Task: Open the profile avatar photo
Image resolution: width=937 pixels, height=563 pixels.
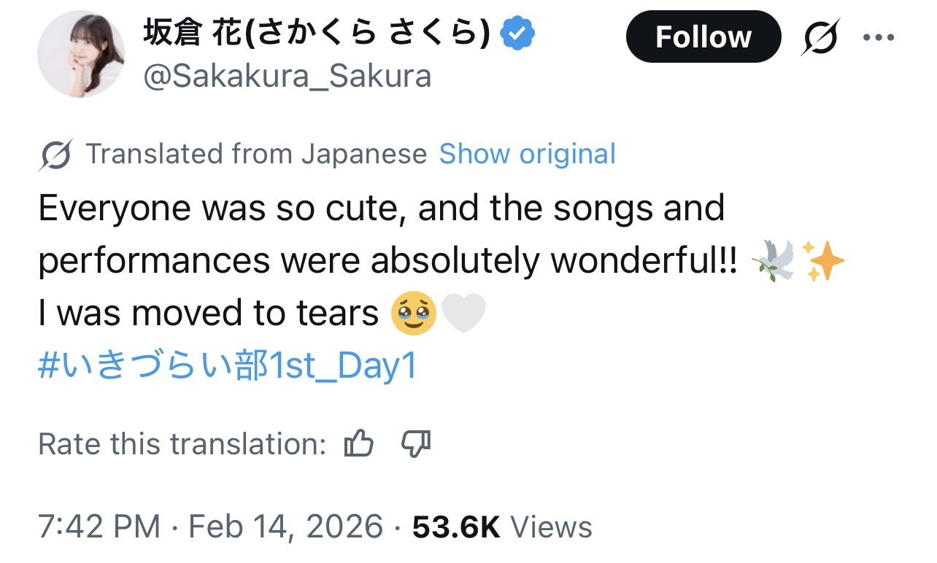Action: coord(81,53)
